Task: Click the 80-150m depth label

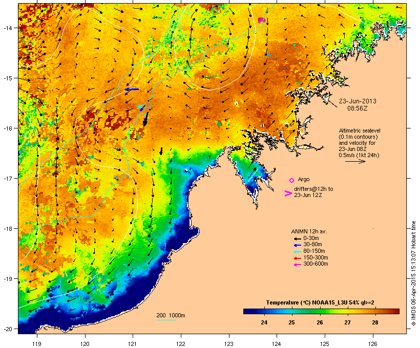Action: [x=314, y=251]
